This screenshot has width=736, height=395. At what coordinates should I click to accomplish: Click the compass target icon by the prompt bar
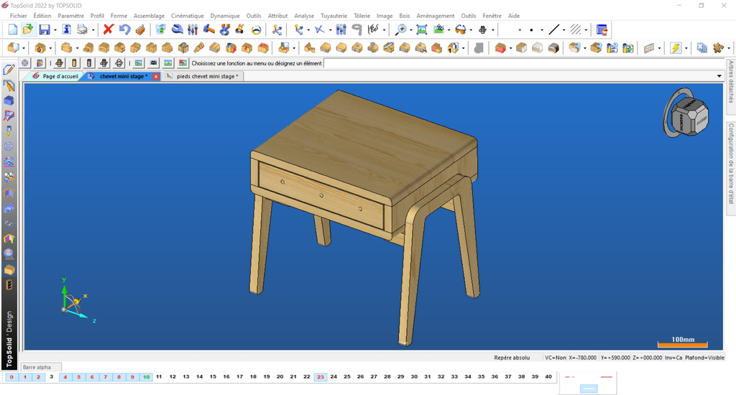25,63
